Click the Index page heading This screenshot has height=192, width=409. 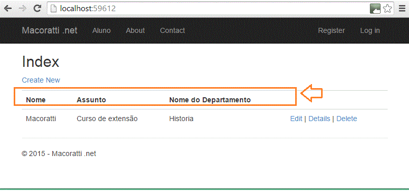tap(41, 62)
